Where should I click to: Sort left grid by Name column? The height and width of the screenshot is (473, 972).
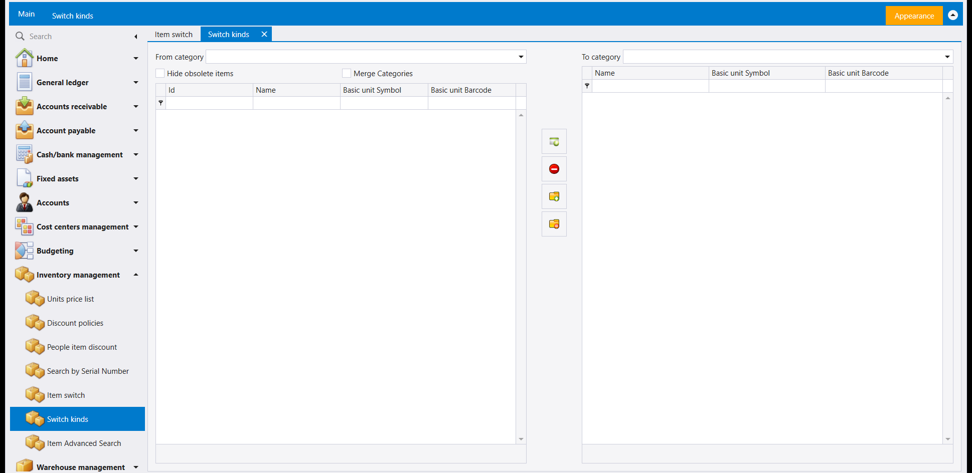[x=296, y=90]
